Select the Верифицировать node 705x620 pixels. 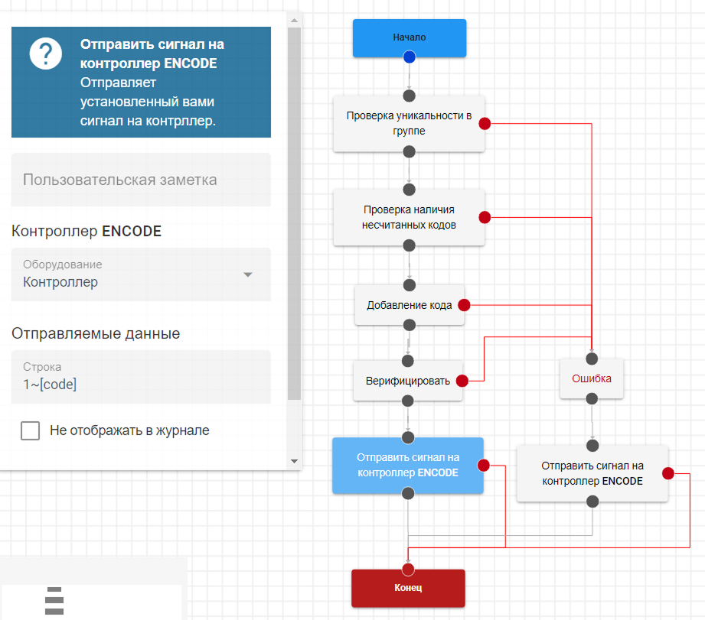point(407,381)
